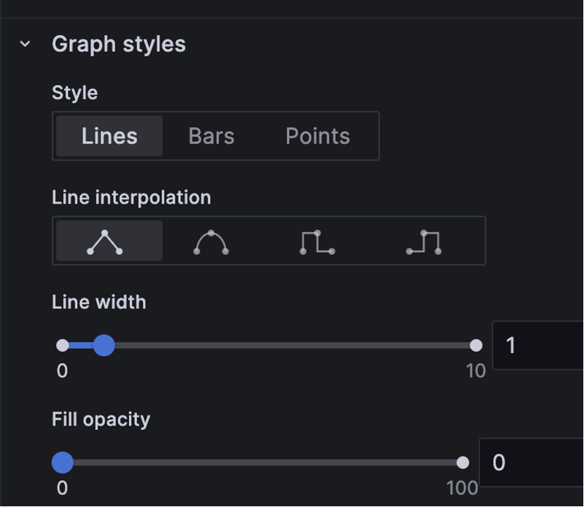584x507 pixels.
Task: Pick step-after interpolation icon
Action: pyautogui.click(x=424, y=241)
